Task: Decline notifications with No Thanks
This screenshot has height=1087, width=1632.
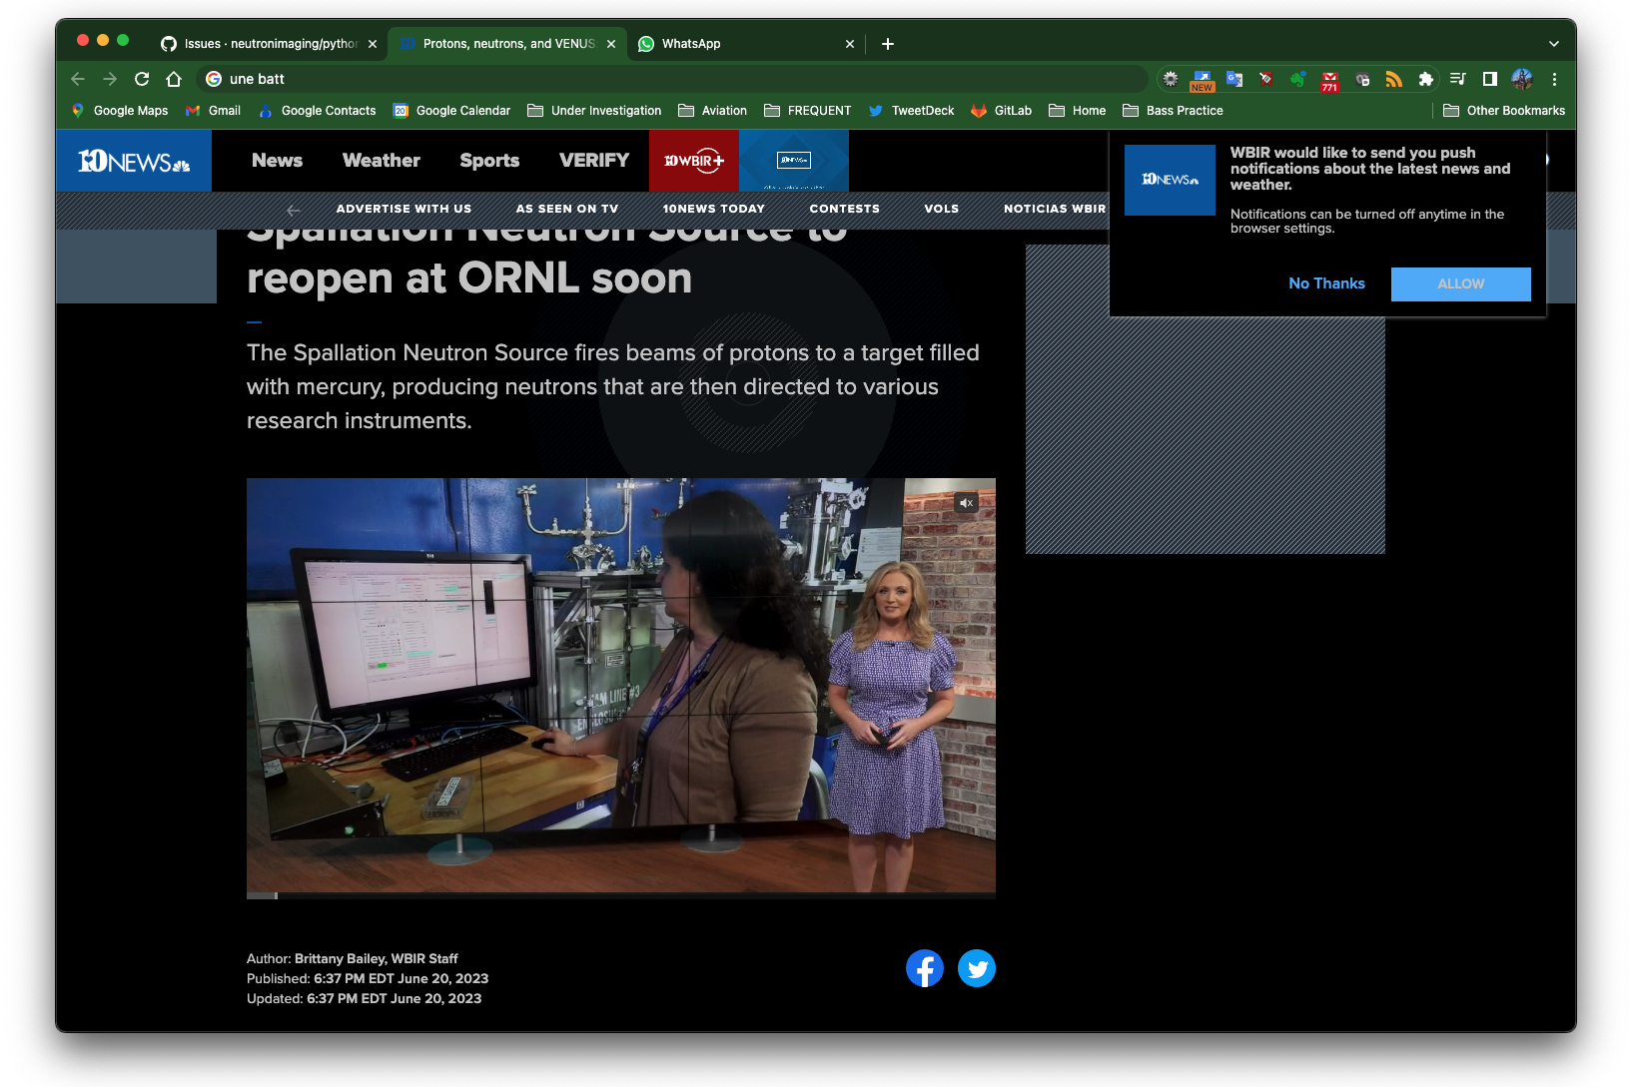Action: [1325, 284]
